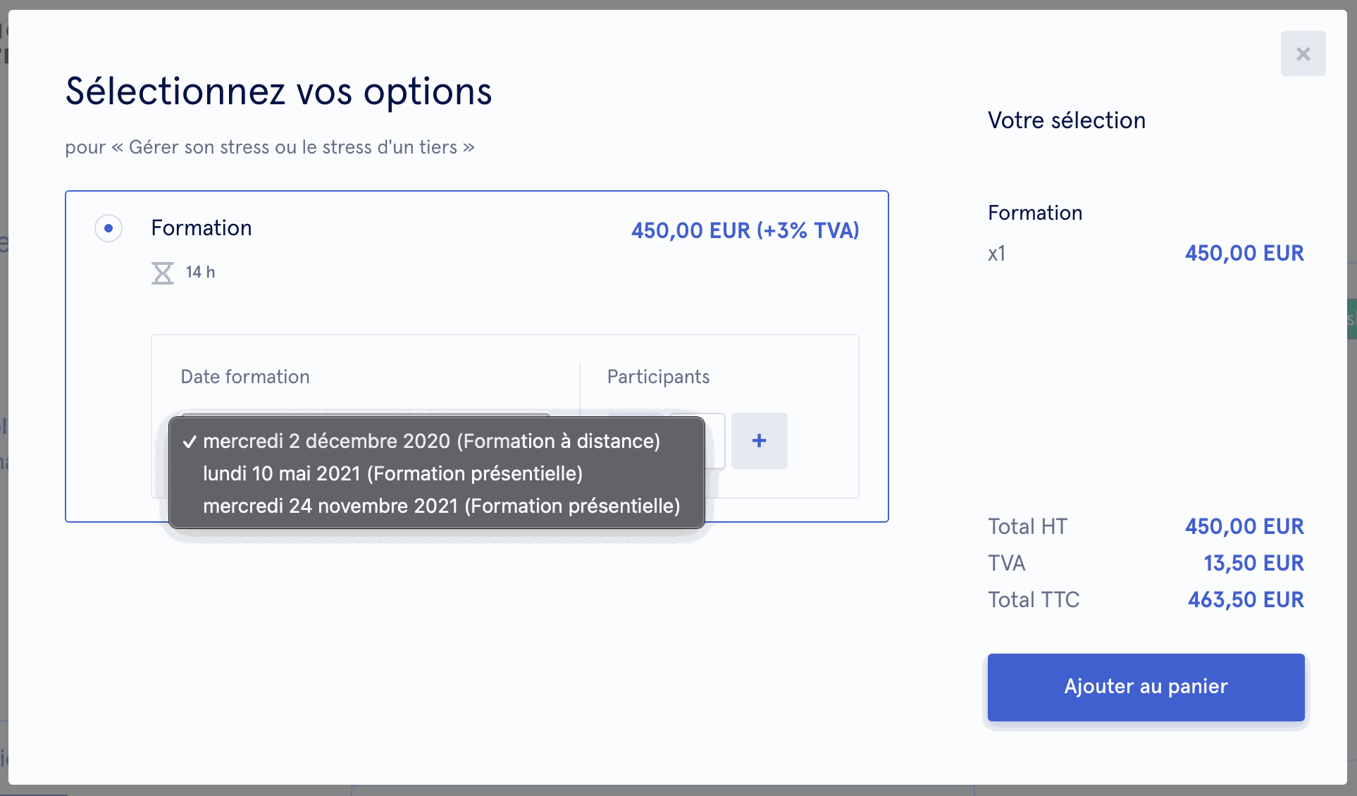Click the 450,00 EUR (+3% TVA) price
This screenshot has width=1357, height=796.
pos(745,230)
